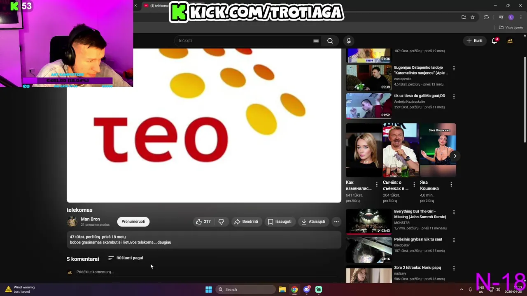Show next shorts with arrow
The width and height of the screenshot is (527, 296).
coord(455,156)
